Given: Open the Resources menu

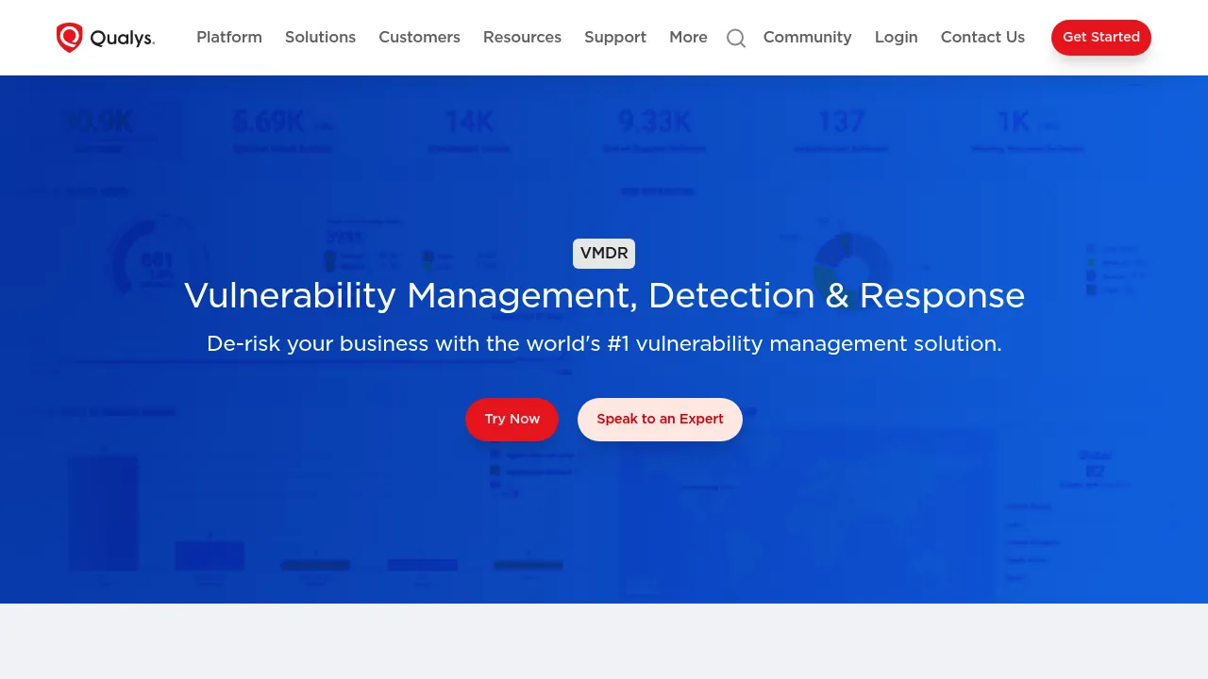Looking at the screenshot, I should click(x=522, y=38).
